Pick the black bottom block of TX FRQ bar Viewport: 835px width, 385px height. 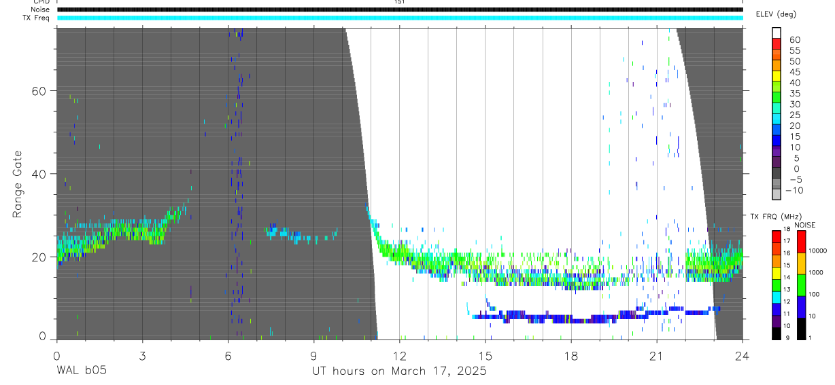point(777,333)
